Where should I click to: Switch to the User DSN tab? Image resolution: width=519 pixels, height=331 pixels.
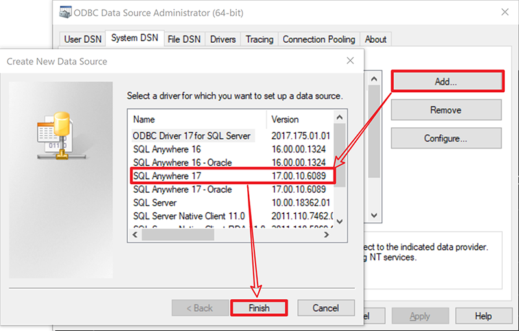click(82, 39)
